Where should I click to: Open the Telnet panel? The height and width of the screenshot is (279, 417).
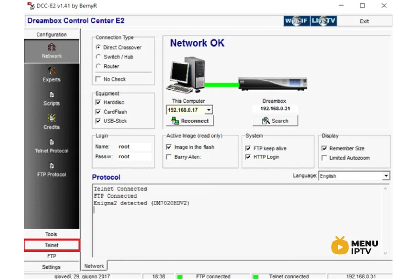pos(52,245)
